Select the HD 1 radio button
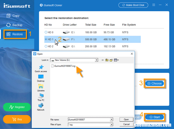This screenshot has width=174, height=129. [x=46, y=39]
